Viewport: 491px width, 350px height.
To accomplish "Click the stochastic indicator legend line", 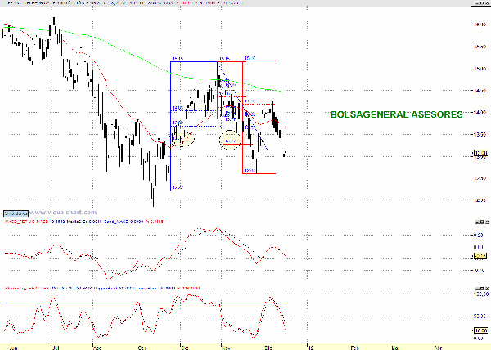I will click(101, 289).
